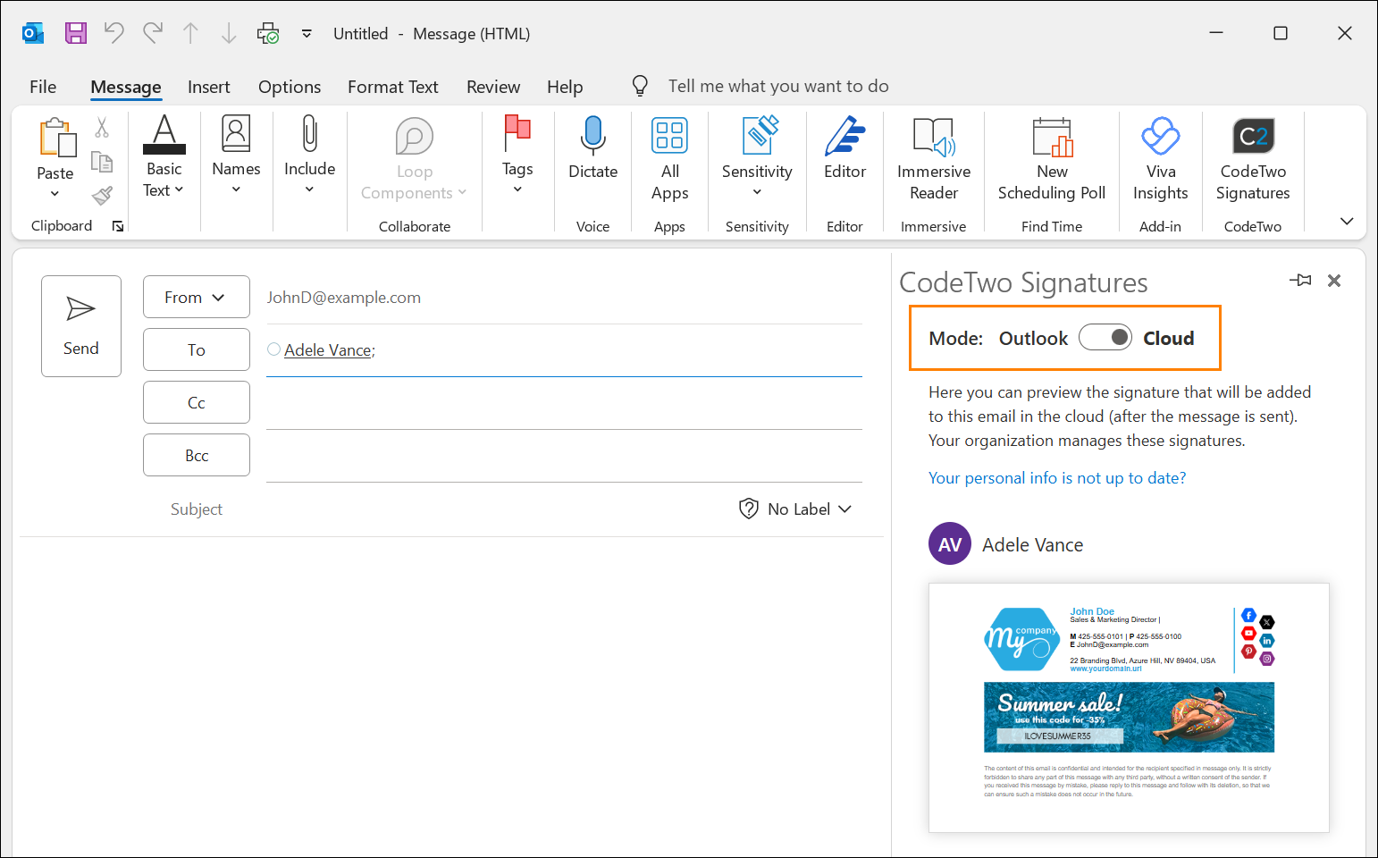Switch to the Options tab
Viewport: 1378px width, 858px height.
[x=290, y=87]
